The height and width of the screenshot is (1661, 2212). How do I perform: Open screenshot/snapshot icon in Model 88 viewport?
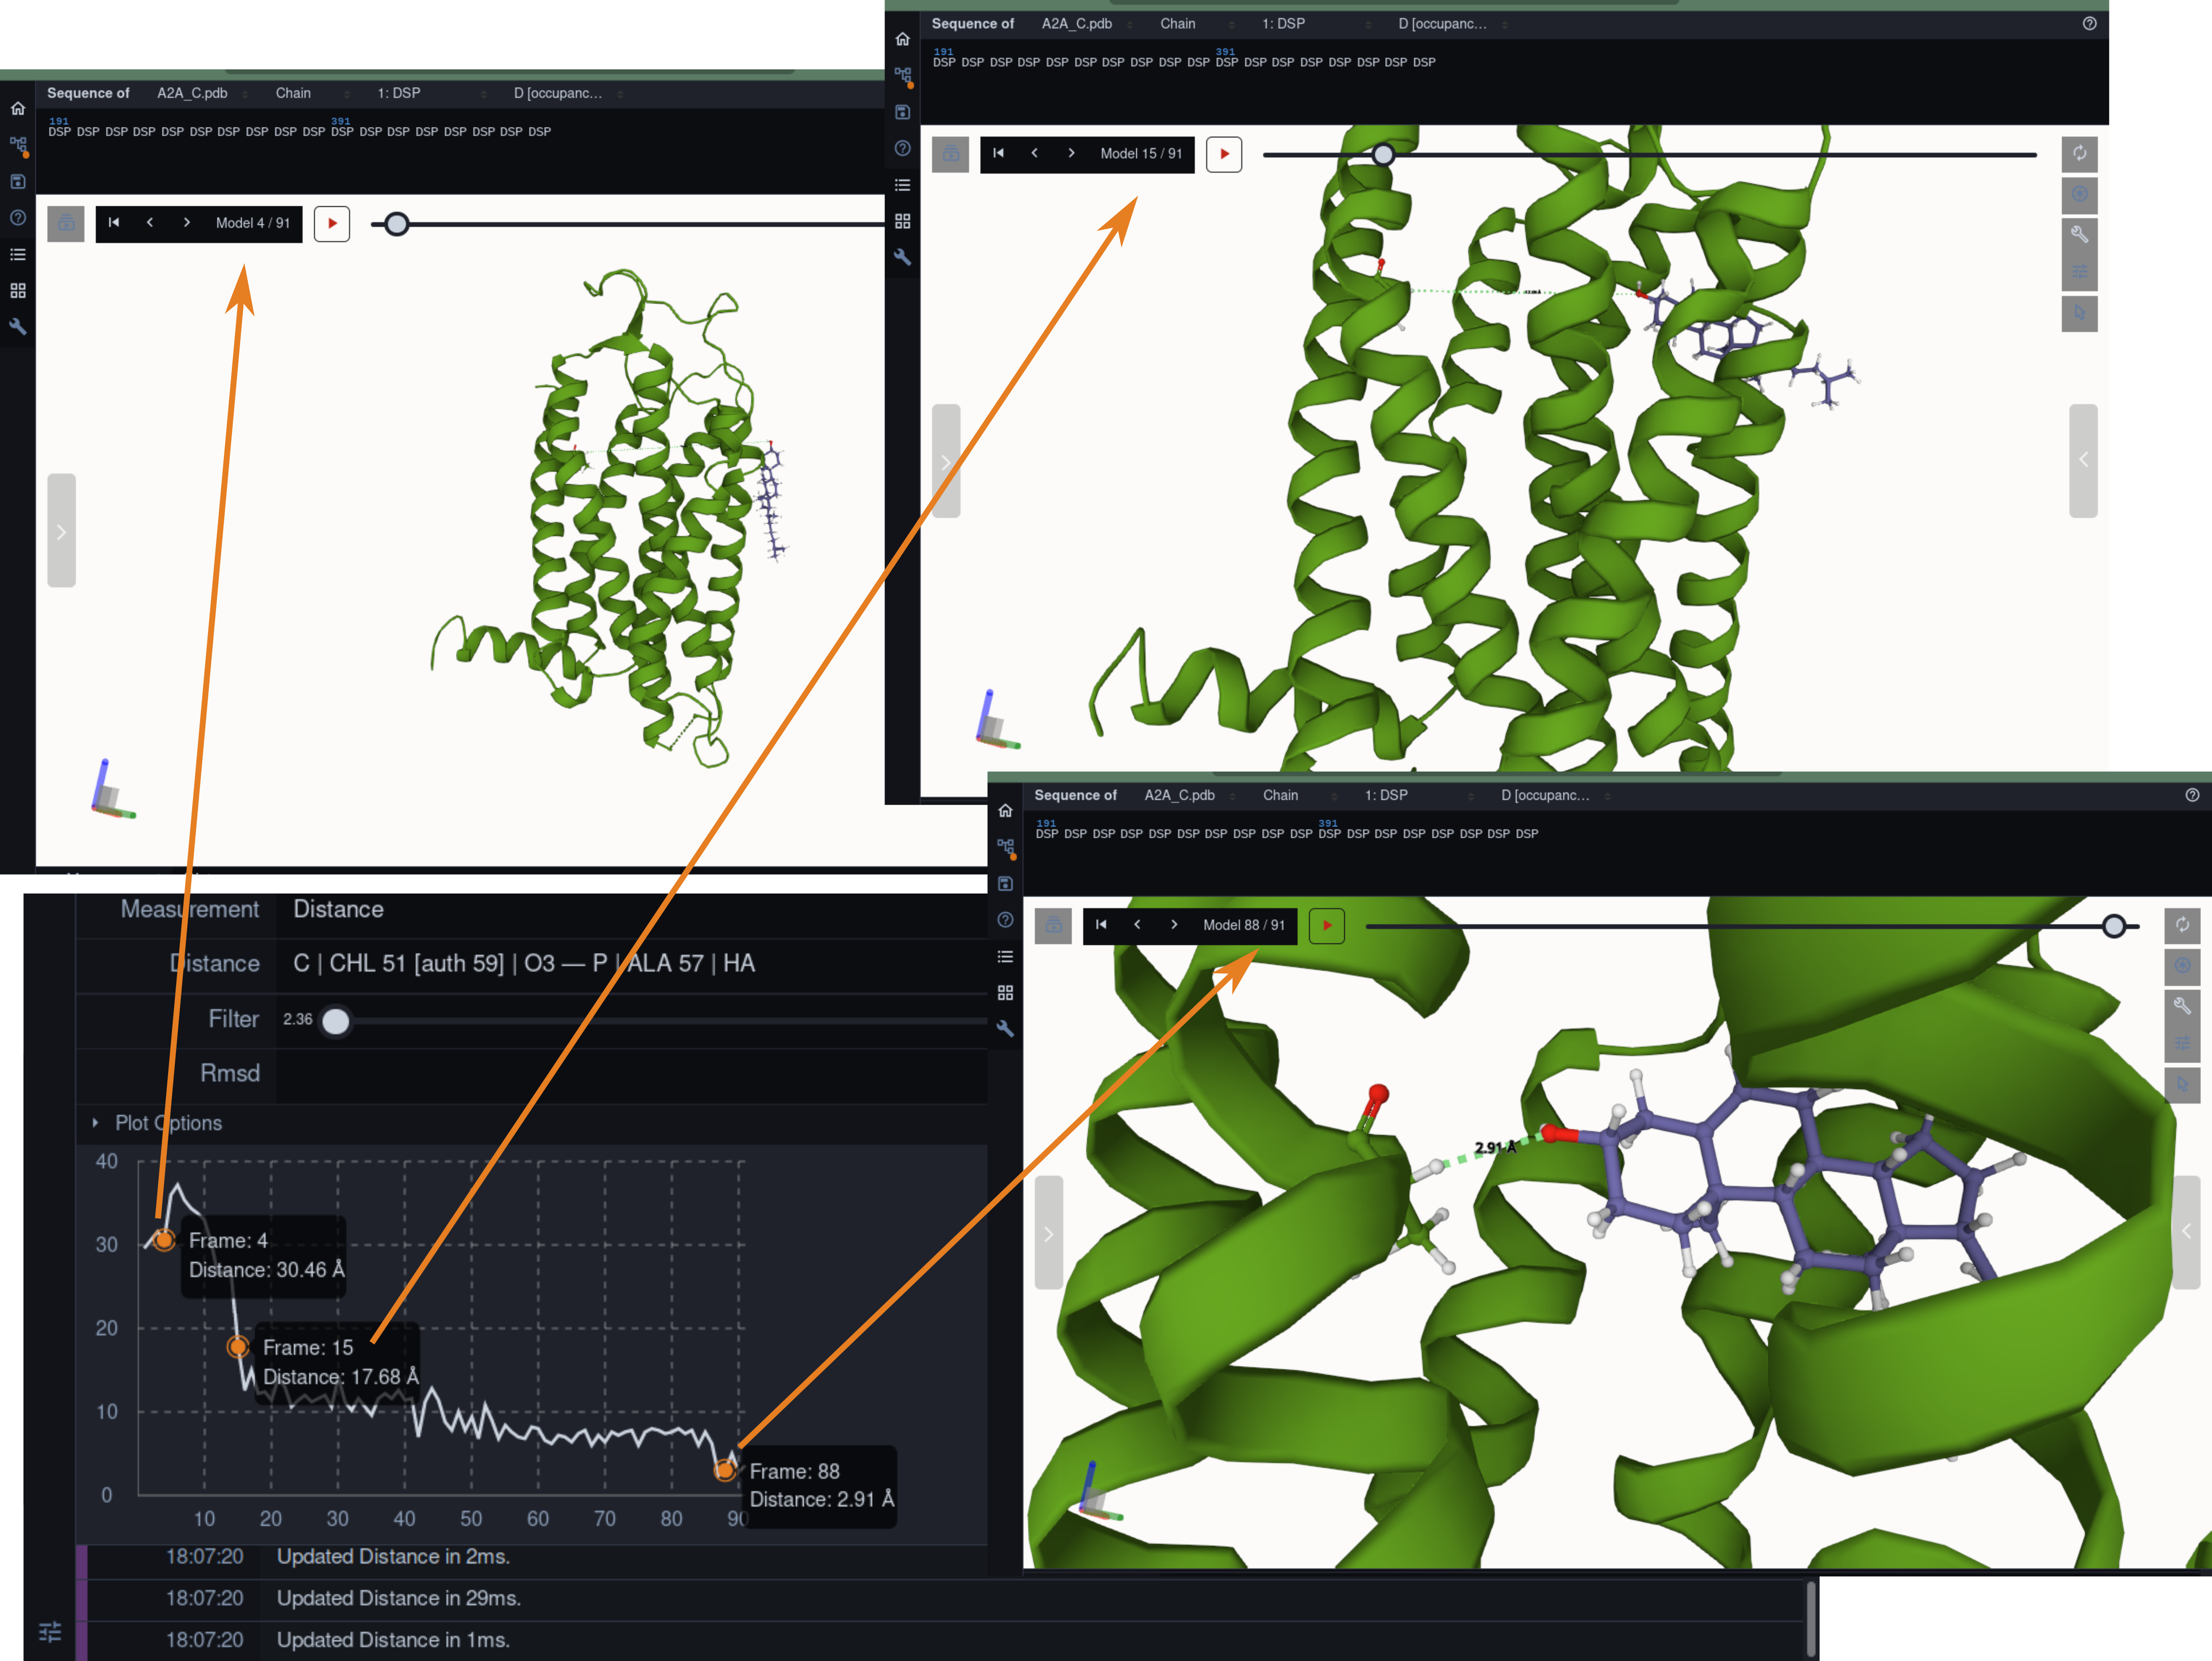[2182, 965]
